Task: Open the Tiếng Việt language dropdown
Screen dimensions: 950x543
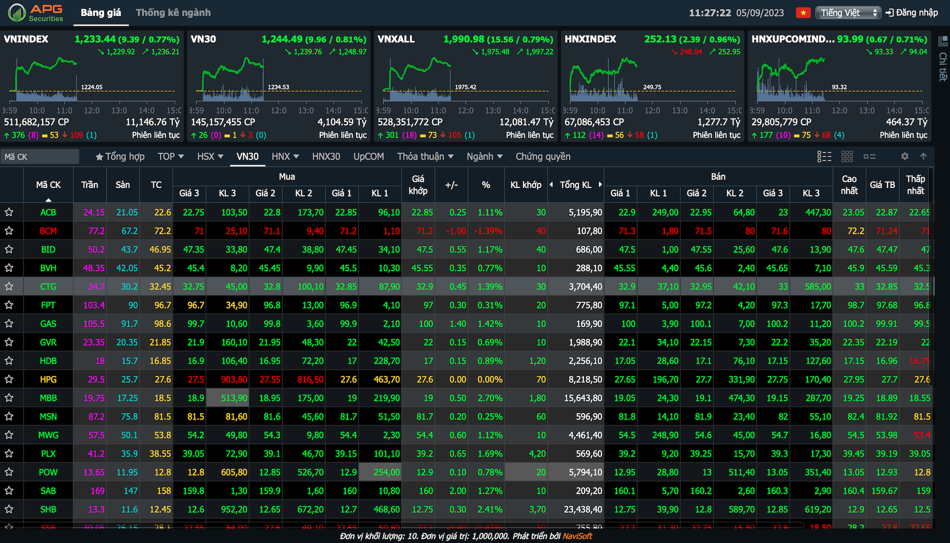Action: click(848, 13)
